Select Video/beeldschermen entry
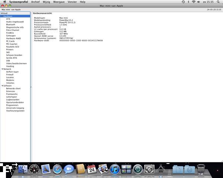Image resolution: width=223 pixels, height=178 pixels. [x=16, y=63]
